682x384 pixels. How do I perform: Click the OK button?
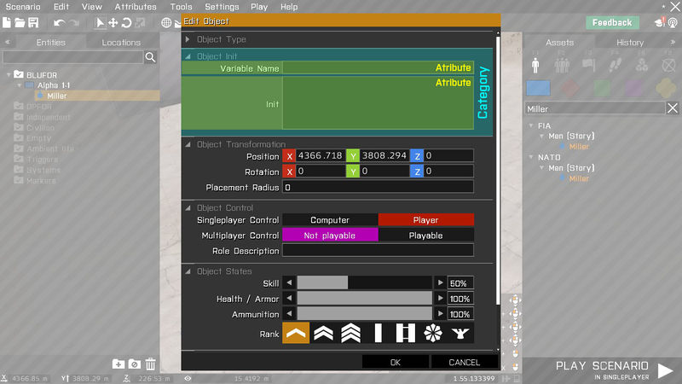click(395, 362)
